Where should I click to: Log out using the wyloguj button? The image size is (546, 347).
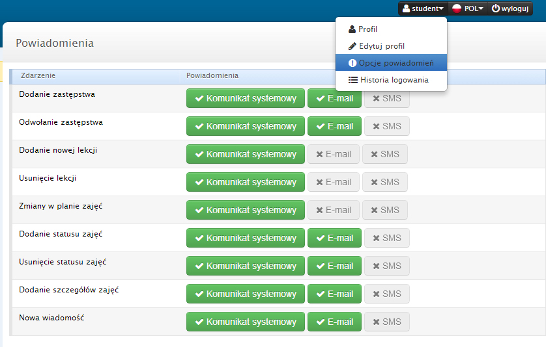pos(510,9)
